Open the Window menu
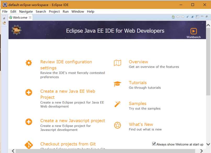This screenshot has height=153, width=211. 78,11
